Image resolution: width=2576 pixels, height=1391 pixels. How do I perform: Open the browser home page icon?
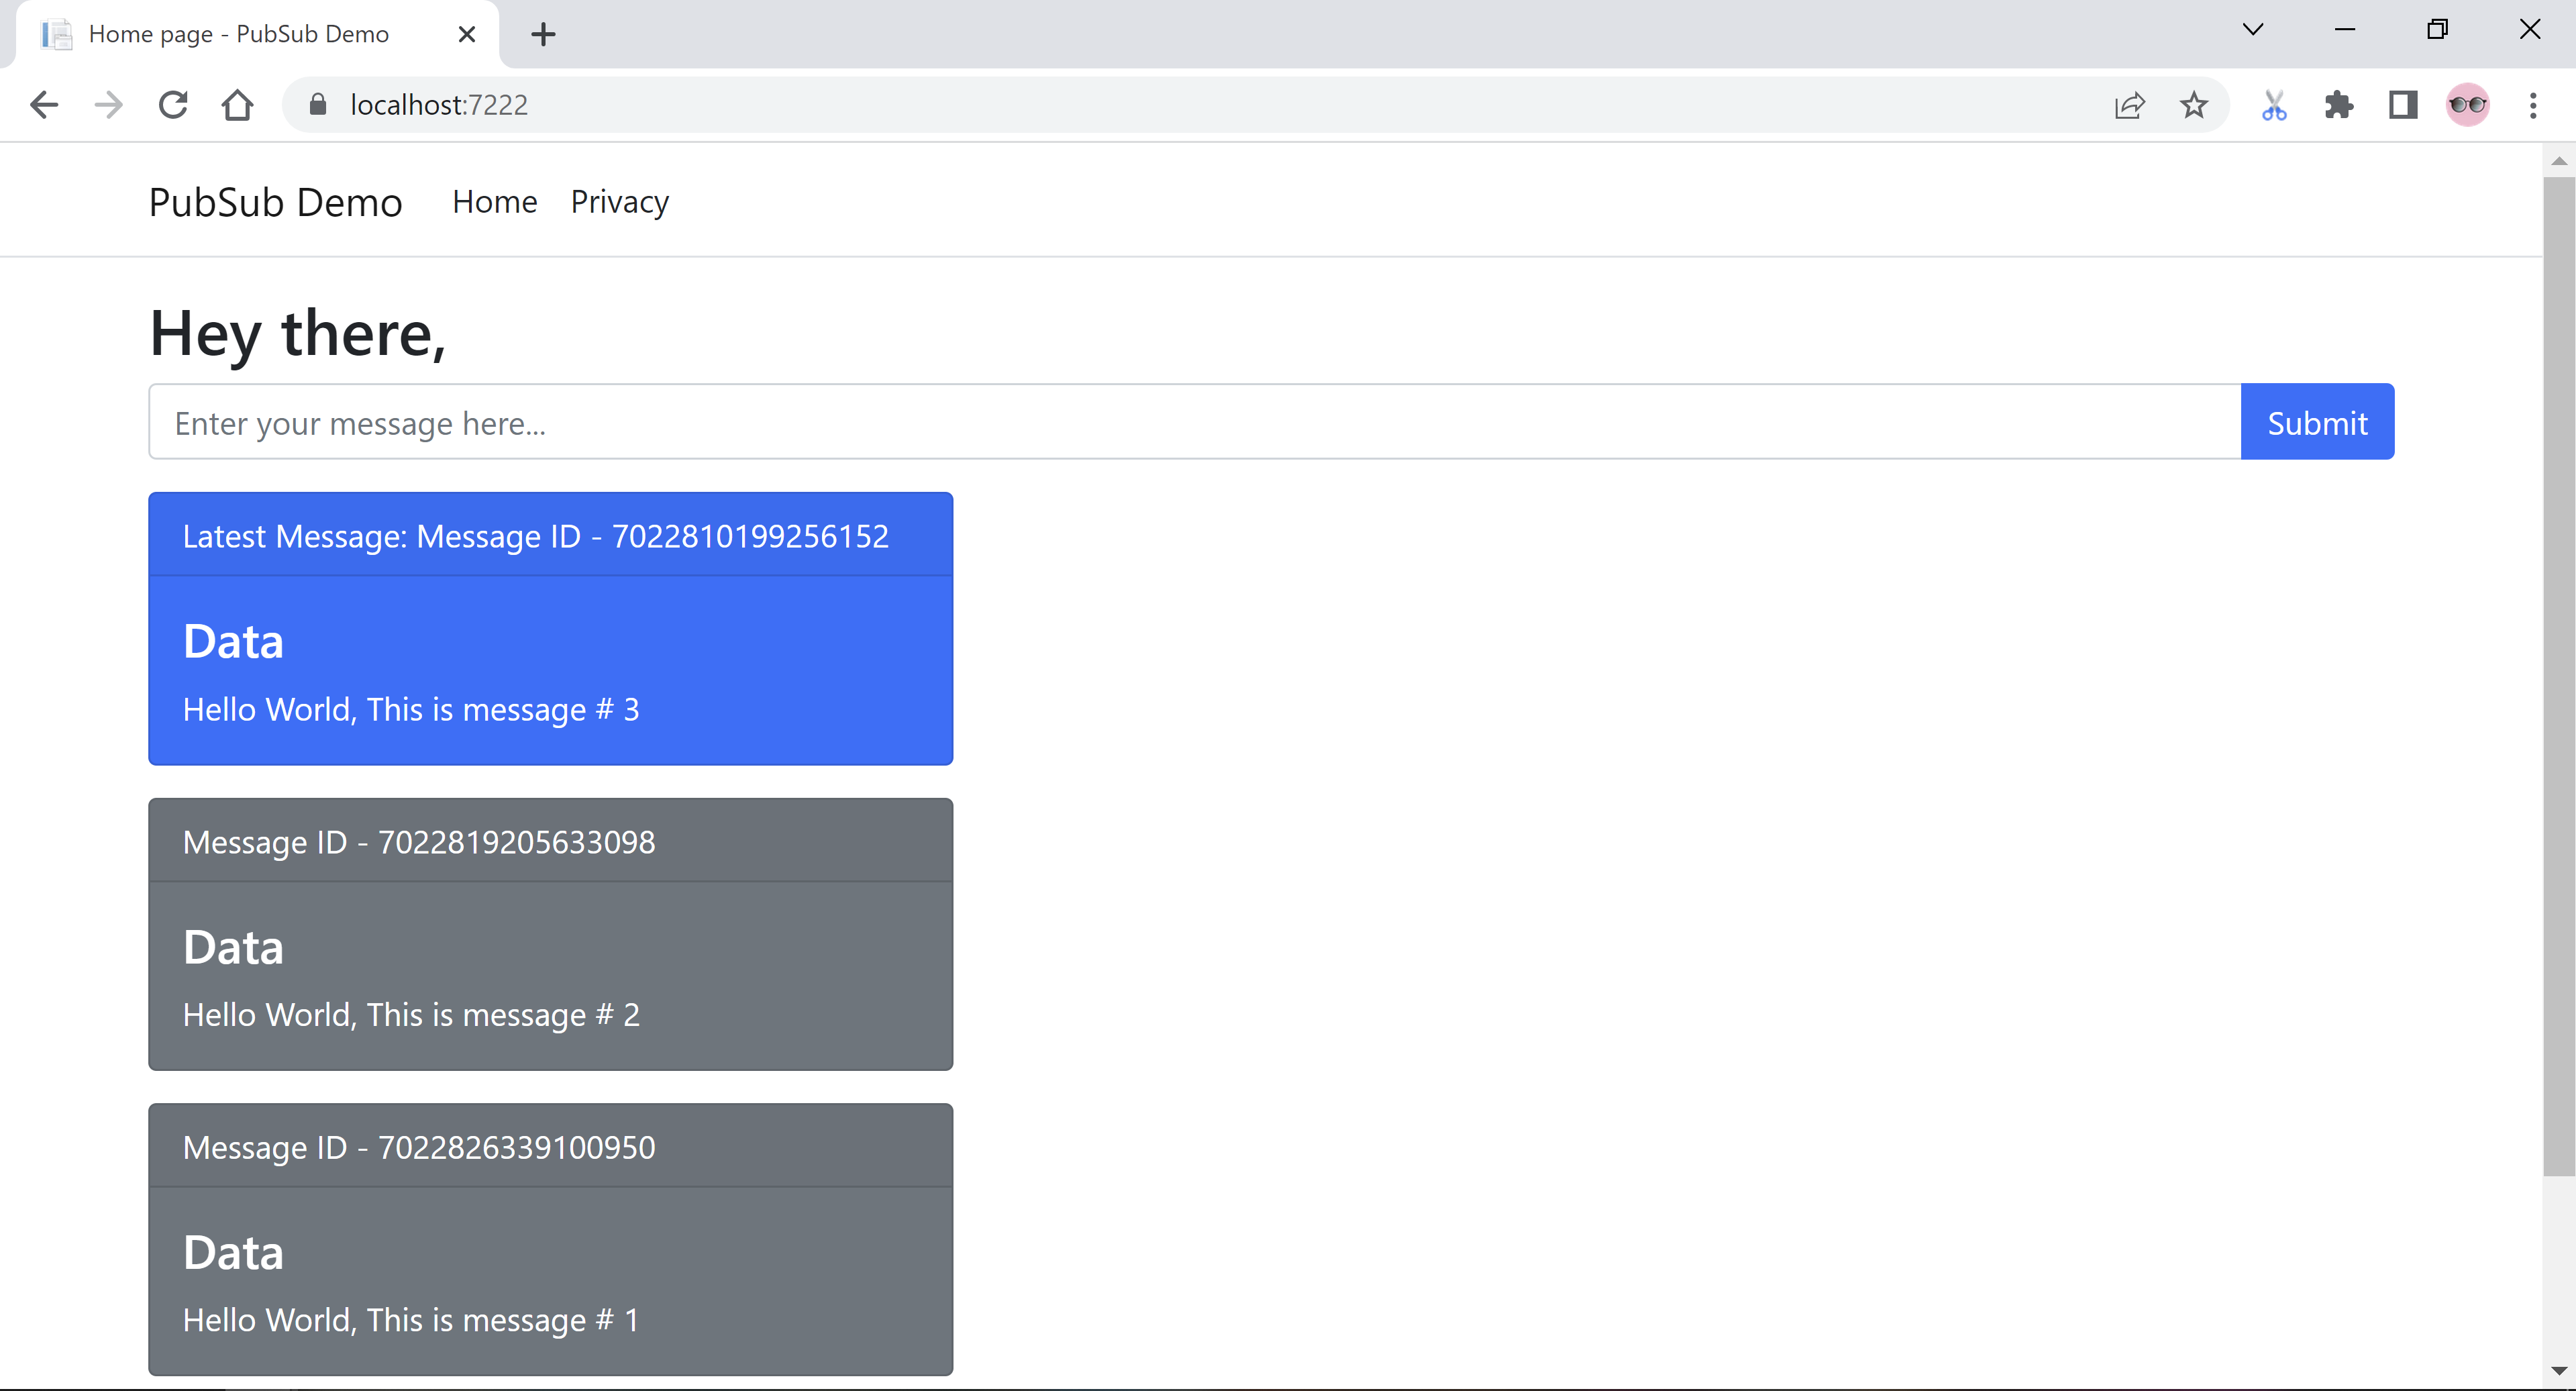tap(237, 105)
